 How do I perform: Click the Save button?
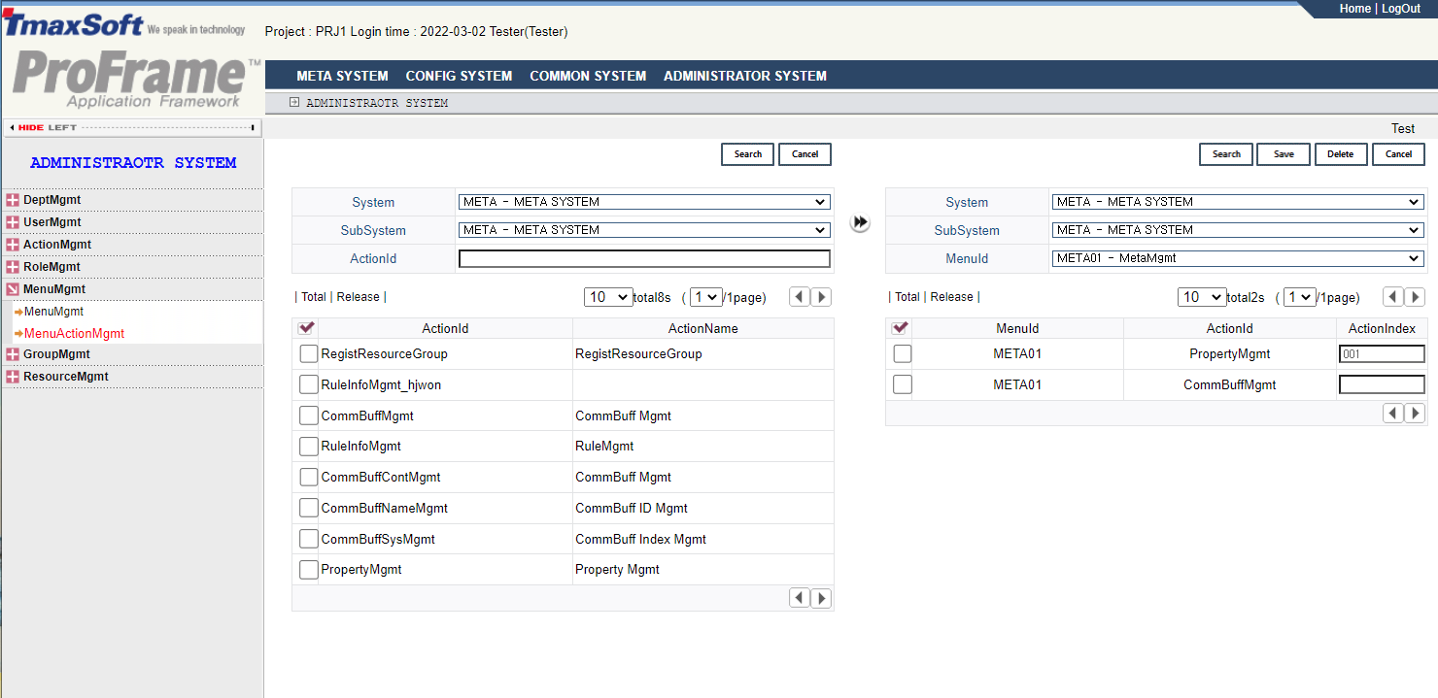pos(1283,153)
